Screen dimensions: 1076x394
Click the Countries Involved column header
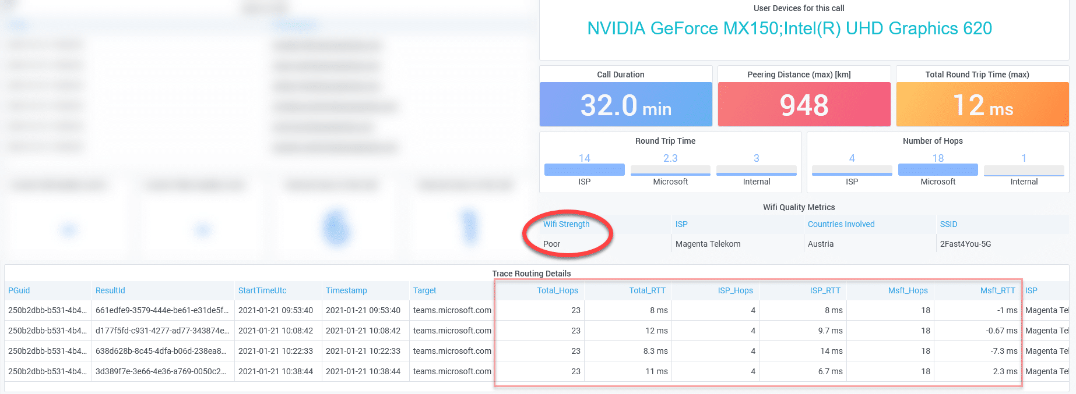pos(841,224)
